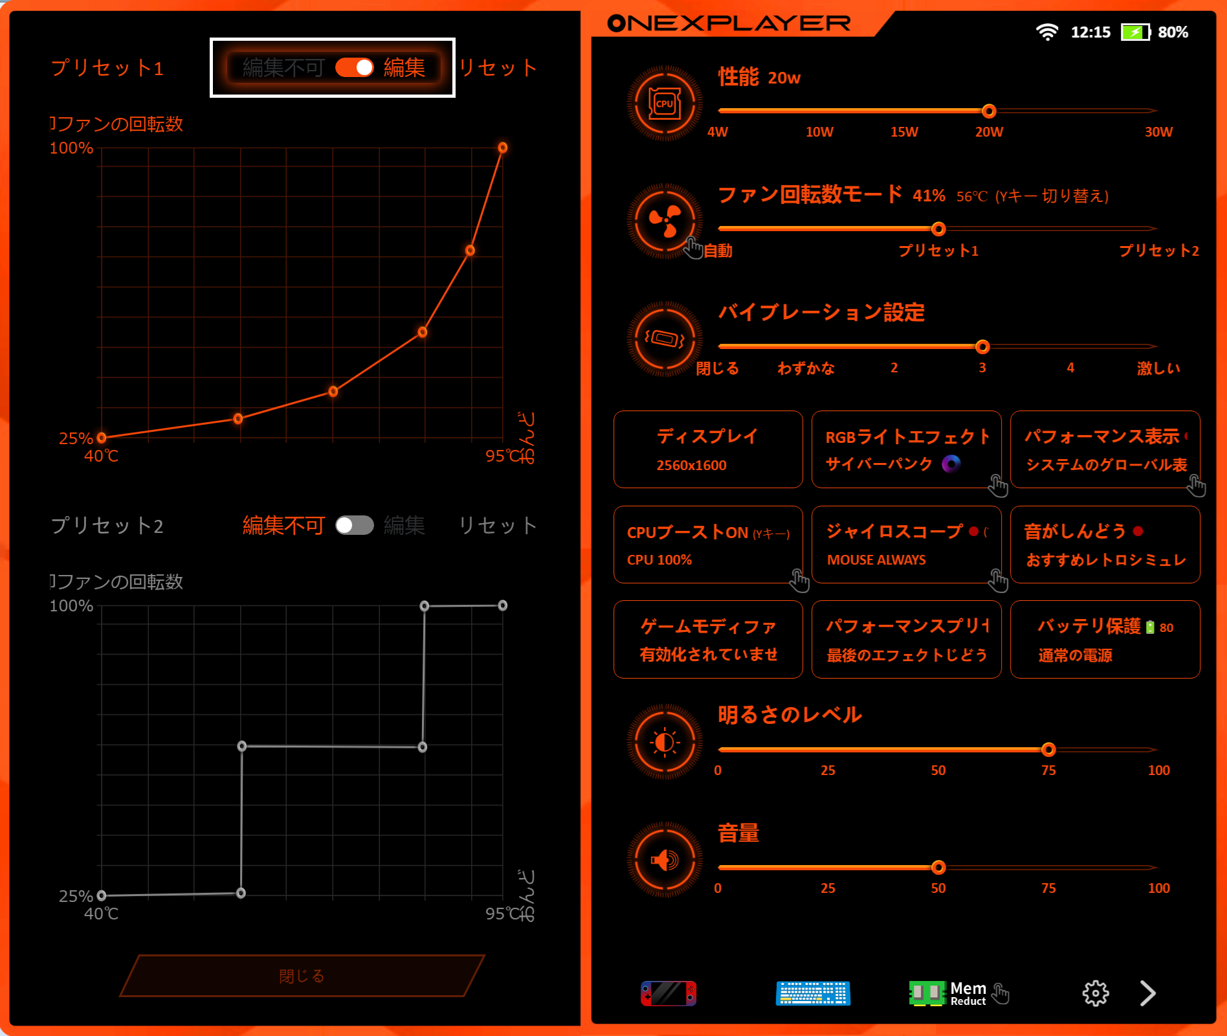Open the RGBライトエフェクト options tile
The height and width of the screenshot is (1036, 1227).
click(906, 449)
